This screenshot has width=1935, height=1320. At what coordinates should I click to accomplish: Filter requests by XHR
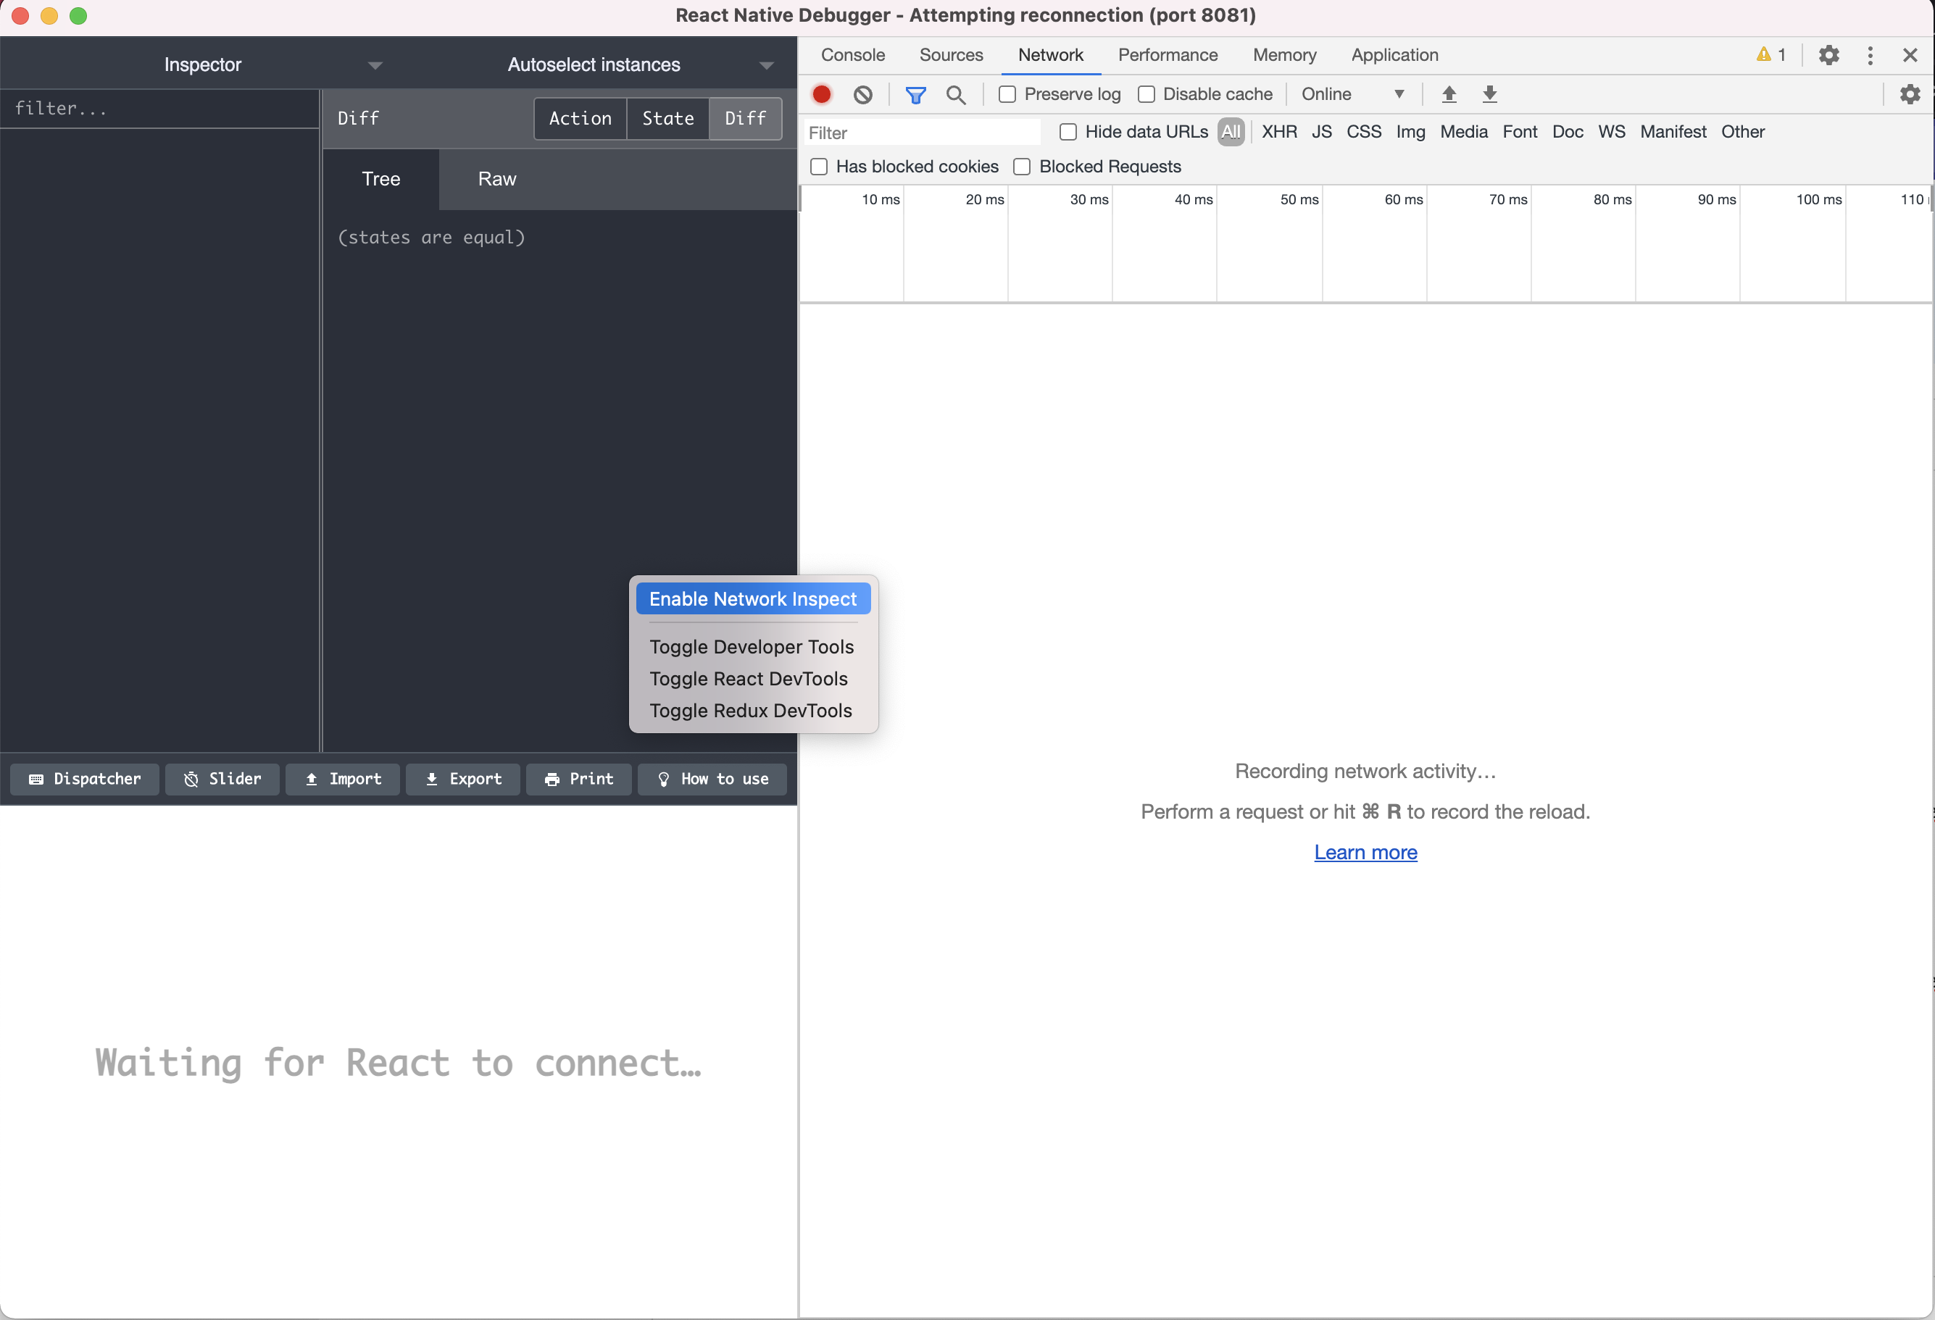pos(1279,132)
